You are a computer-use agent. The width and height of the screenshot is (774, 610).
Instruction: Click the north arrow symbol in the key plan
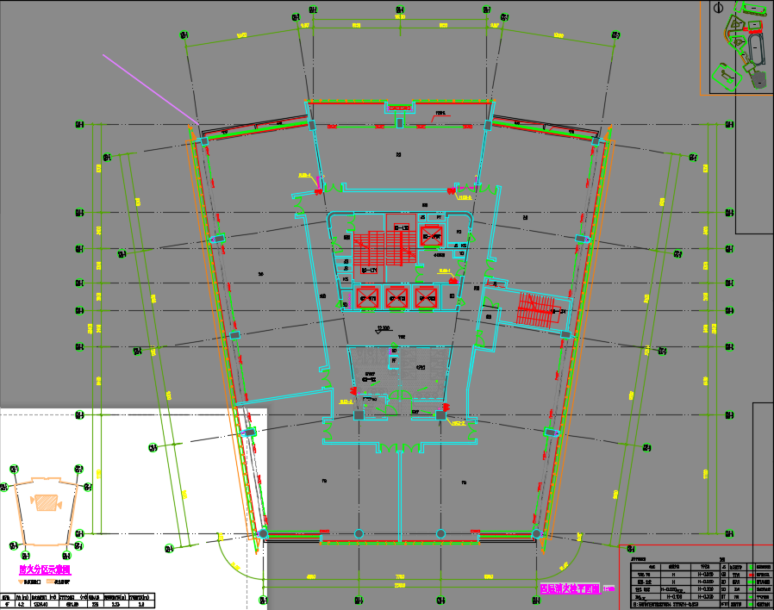[x=718, y=8]
